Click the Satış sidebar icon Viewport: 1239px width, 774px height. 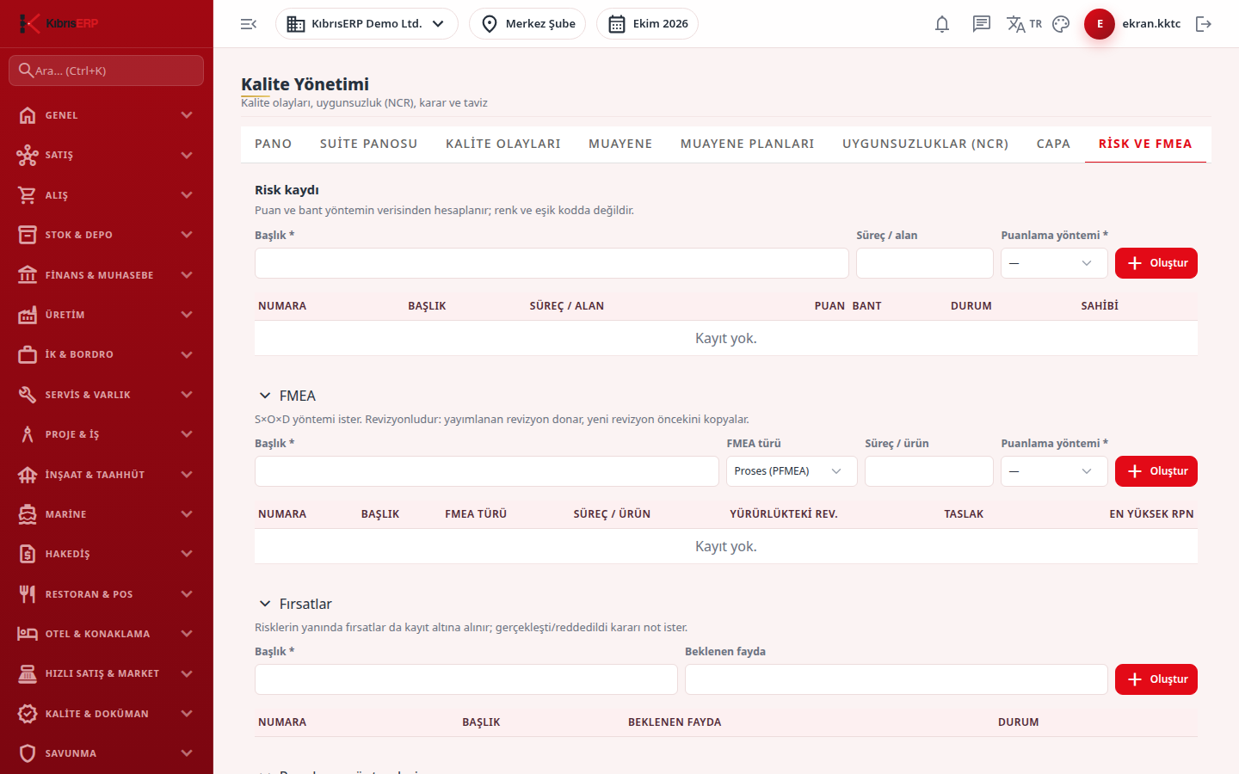point(28,155)
